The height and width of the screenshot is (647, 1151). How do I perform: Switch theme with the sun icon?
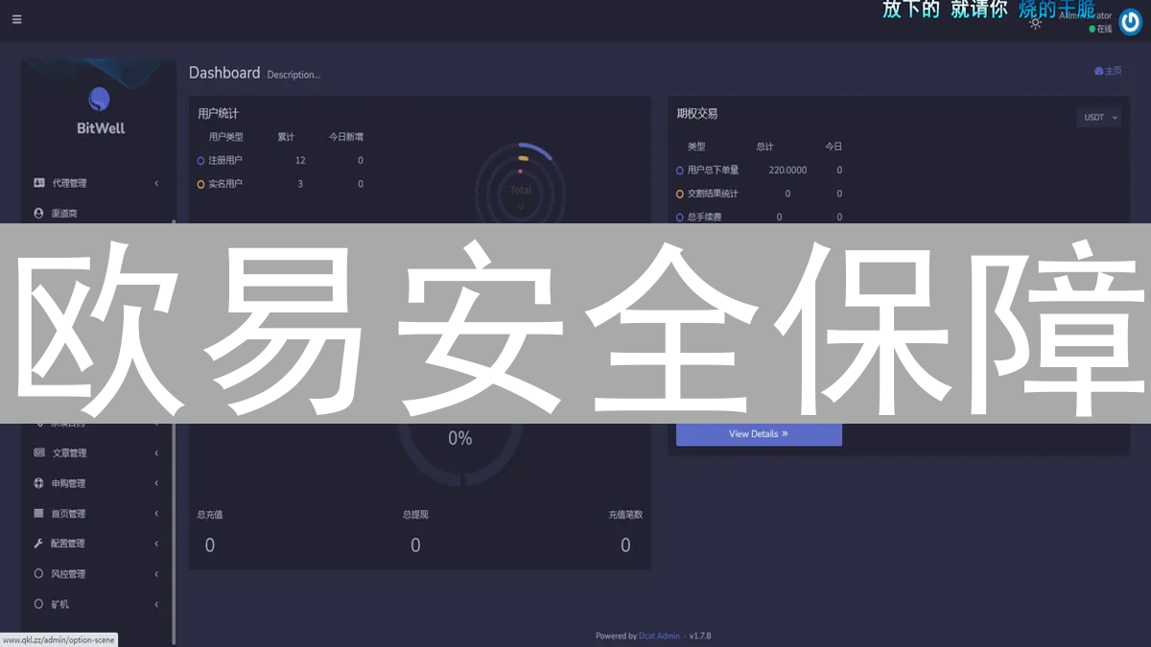[1036, 23]
